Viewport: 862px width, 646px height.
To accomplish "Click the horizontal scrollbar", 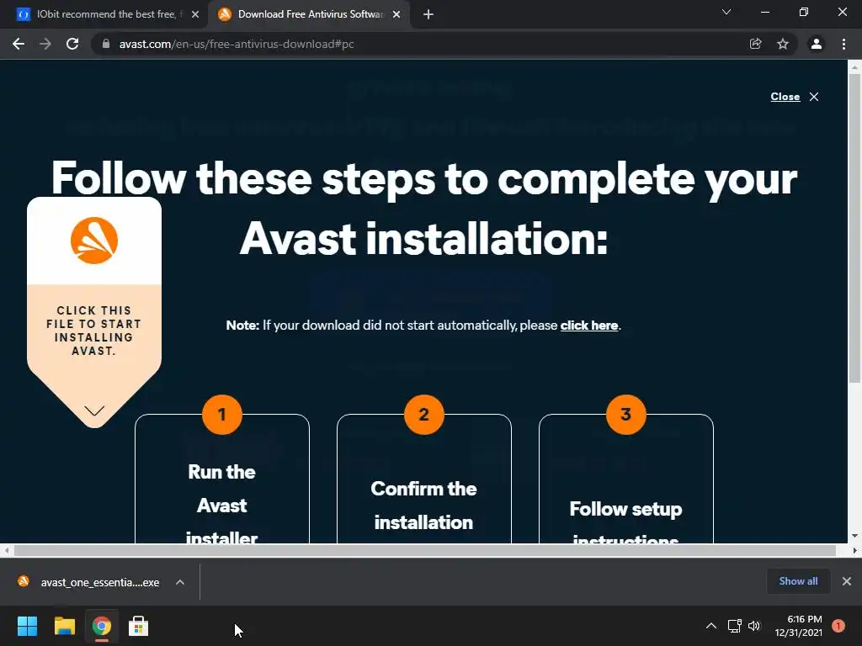I will (424, 550).
